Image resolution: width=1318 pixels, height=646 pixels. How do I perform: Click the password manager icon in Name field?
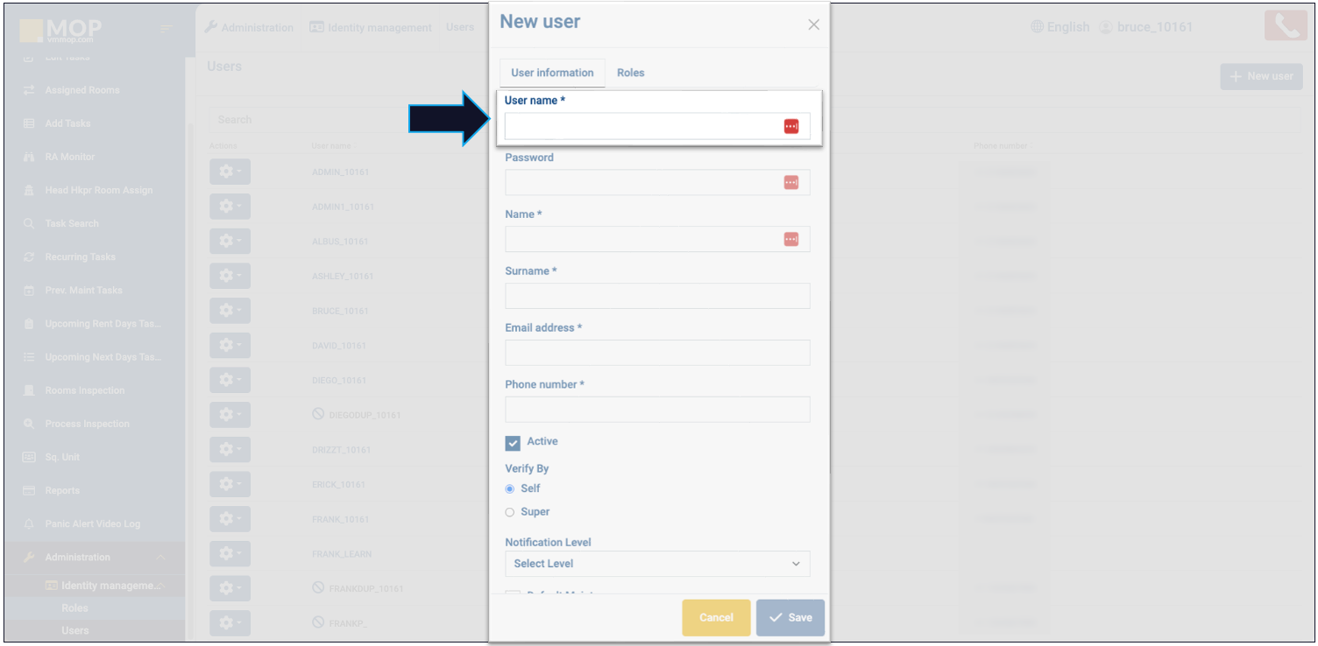point(790,240)
